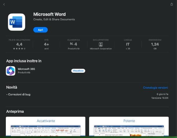Click the Novità section heading
The width and height of the screenshot is (177, 138).
point(12,87)
